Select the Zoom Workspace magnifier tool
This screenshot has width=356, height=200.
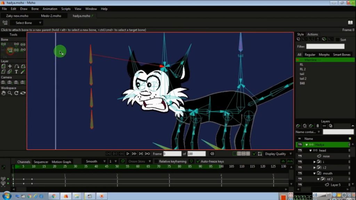10,93
